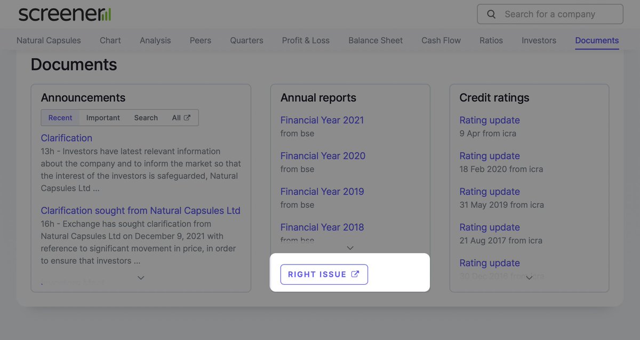Open Financial Year 2021 annual report
This screenshot has width=640, height=340.
(322, 120)
